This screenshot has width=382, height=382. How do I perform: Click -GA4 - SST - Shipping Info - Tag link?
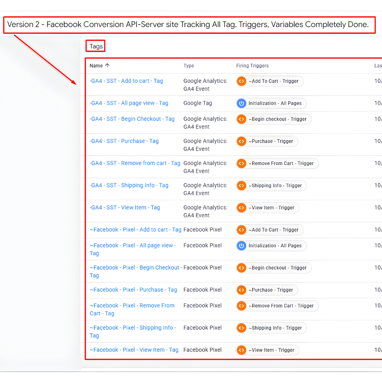pyautogui.click(x=129, y=185)
